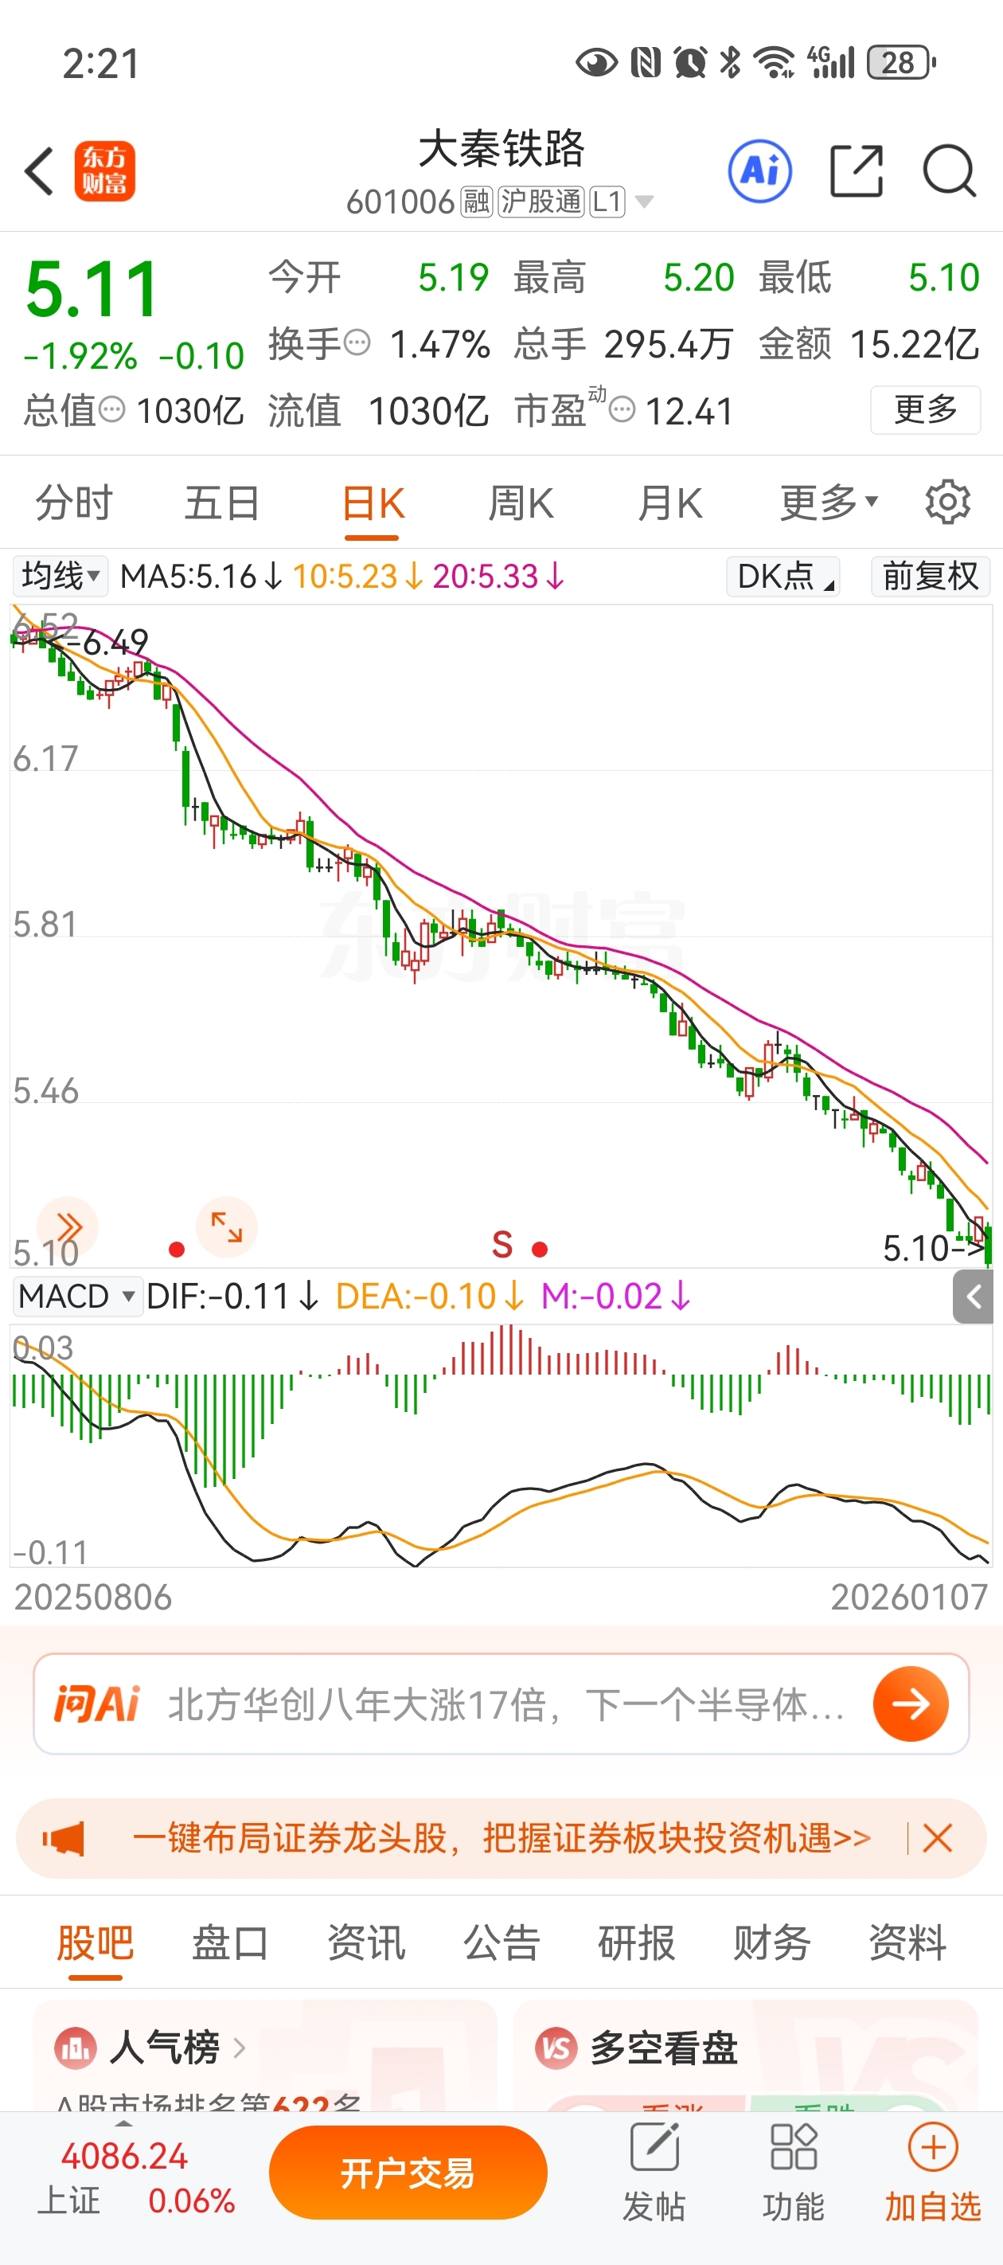Tap the S sell marker on chart
Image resolution: width=1003 pixels, height=2265 pixels.
point(502,1245)
